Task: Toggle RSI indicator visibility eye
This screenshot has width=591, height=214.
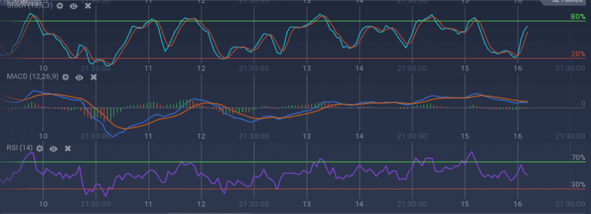Action: click(54, 149)
